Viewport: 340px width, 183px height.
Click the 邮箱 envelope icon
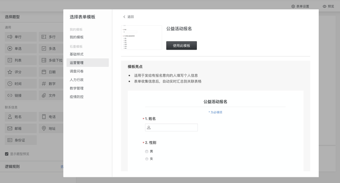(10, 129)
